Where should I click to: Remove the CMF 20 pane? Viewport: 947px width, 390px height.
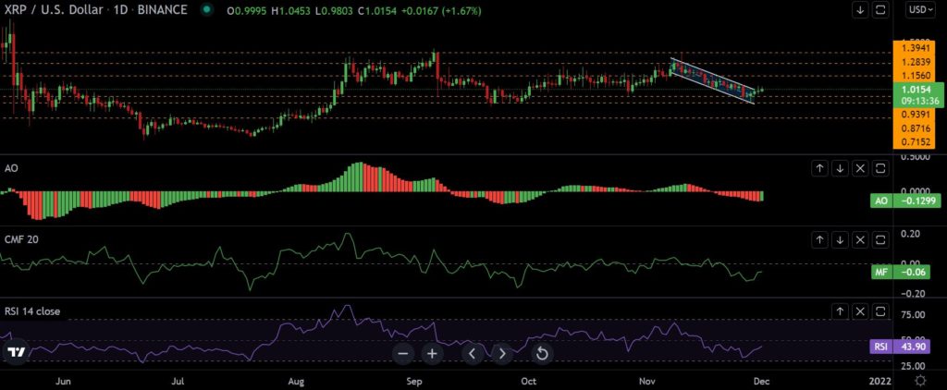point(861,239)
